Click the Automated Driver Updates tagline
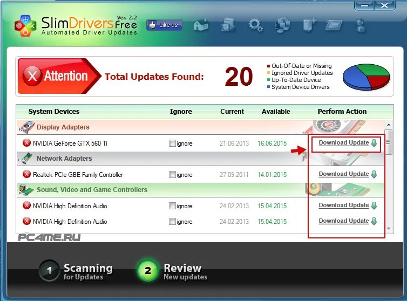This screenshot has width=407, height=301. [x=89, y=32]
